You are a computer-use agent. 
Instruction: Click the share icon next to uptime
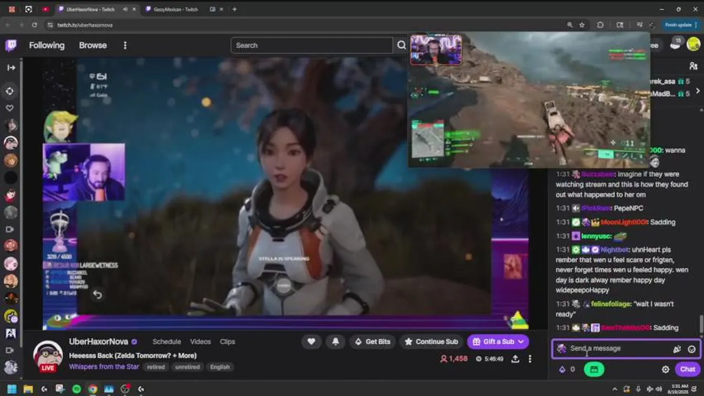[x=515, y=359]
